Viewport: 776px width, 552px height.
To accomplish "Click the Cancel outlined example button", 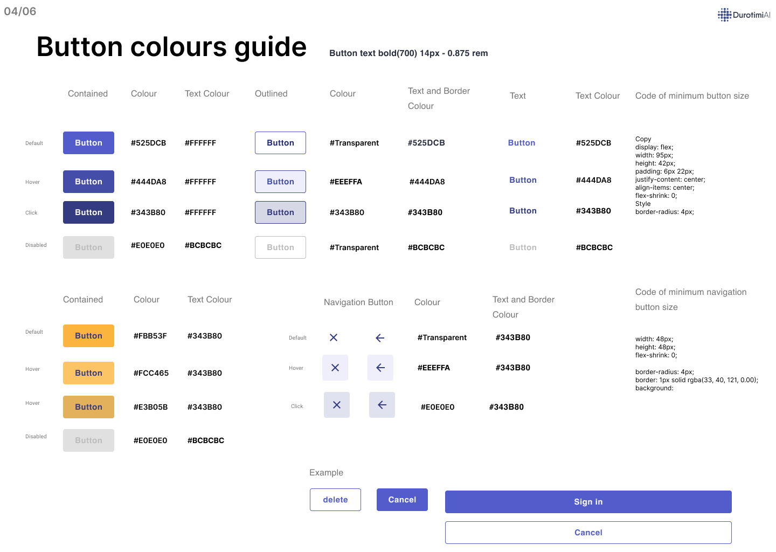I will 588,533.
